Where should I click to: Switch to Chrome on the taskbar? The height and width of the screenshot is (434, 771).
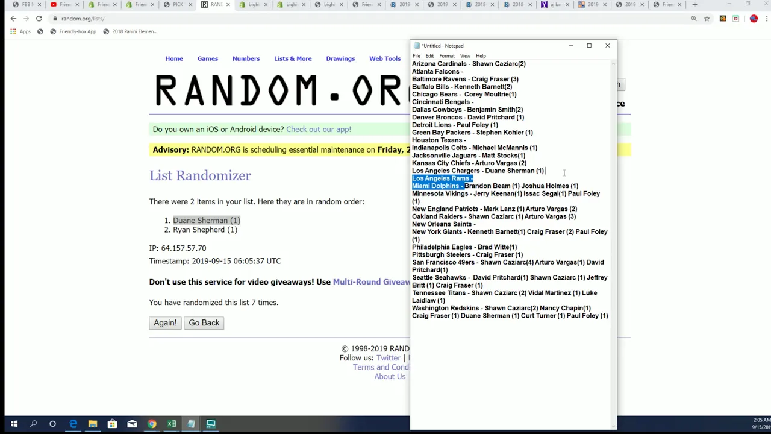[152, 424]
